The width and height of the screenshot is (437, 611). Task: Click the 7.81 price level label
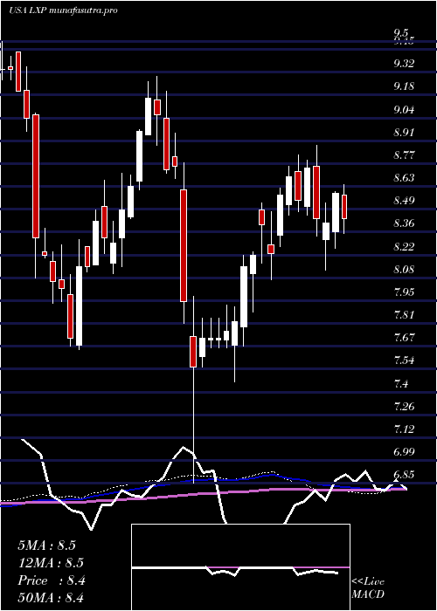404,314
